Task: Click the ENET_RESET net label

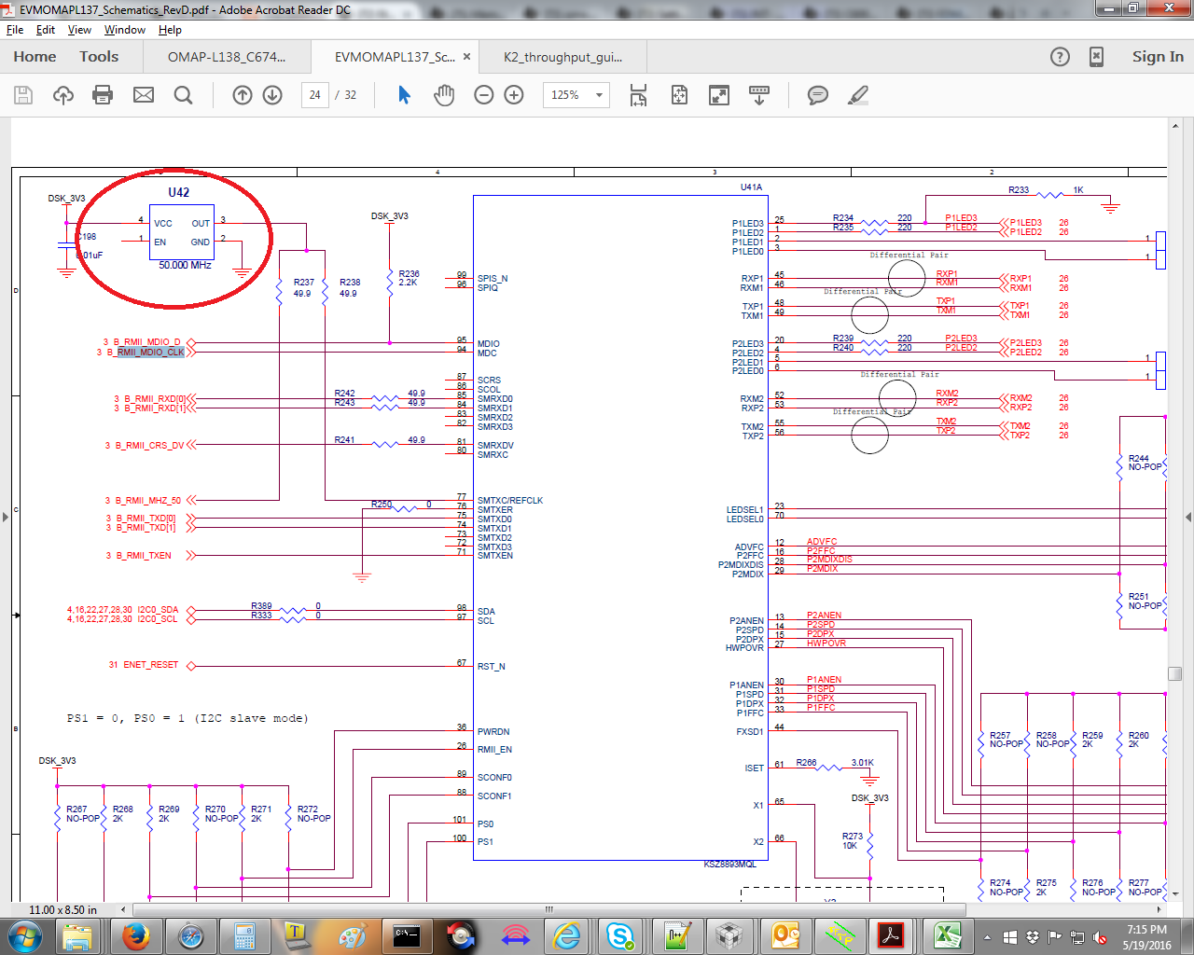Action: pos(150,665)
